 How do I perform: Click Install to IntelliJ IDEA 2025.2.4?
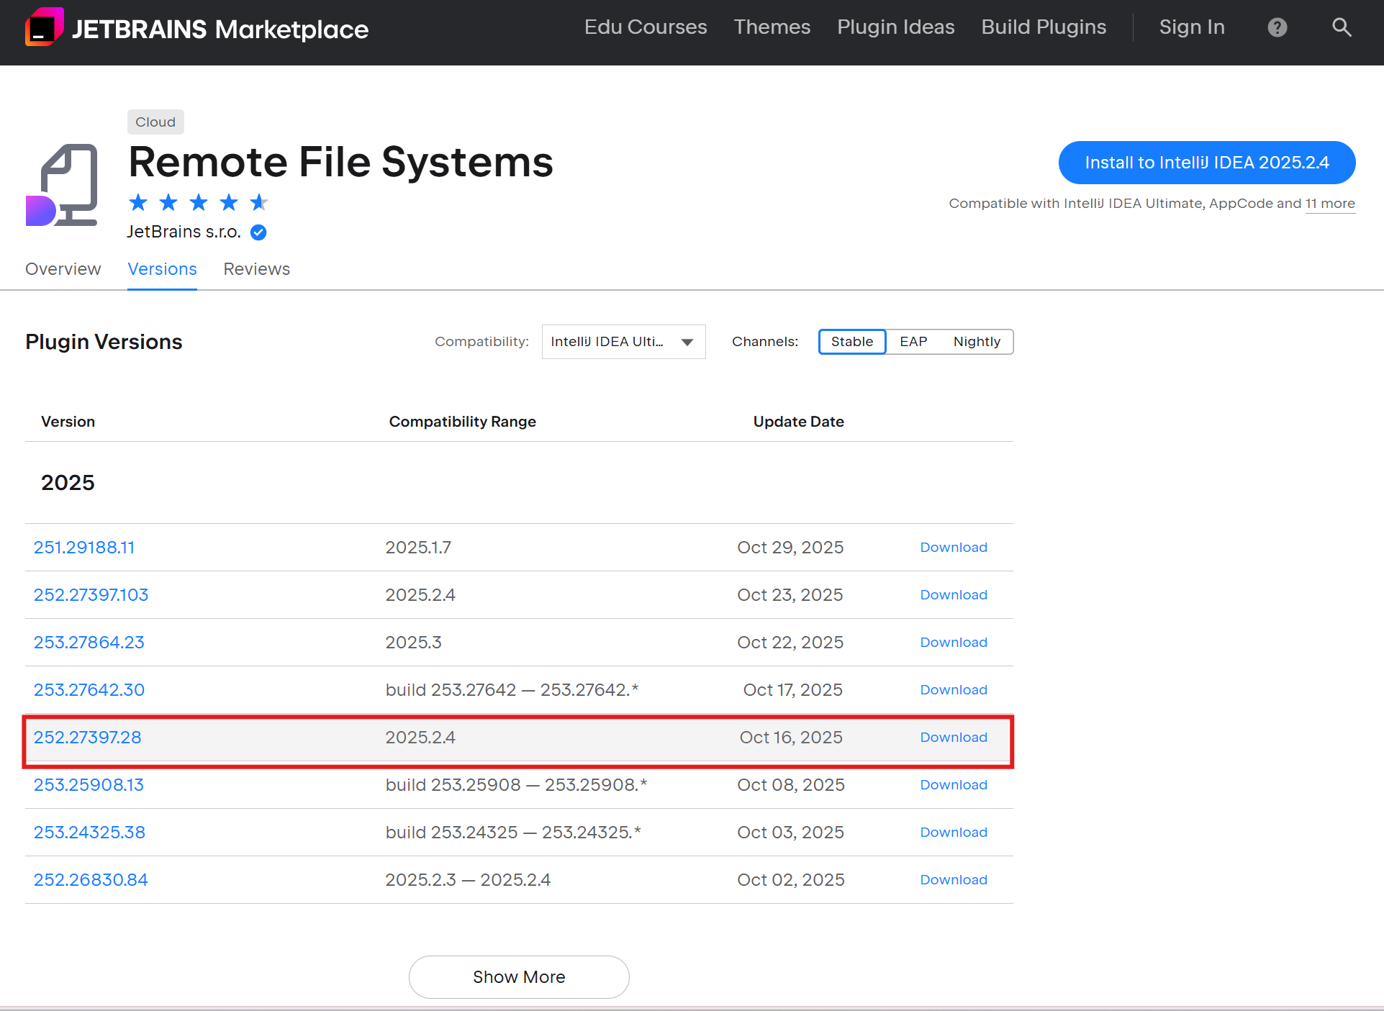click(1206, 163)
